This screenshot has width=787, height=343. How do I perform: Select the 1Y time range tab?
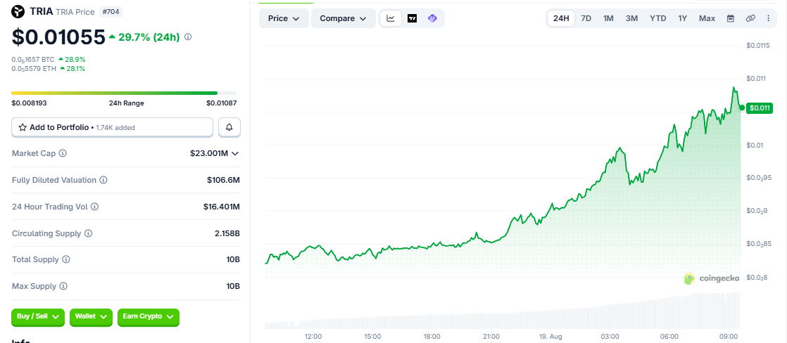[x=682, y=18]
